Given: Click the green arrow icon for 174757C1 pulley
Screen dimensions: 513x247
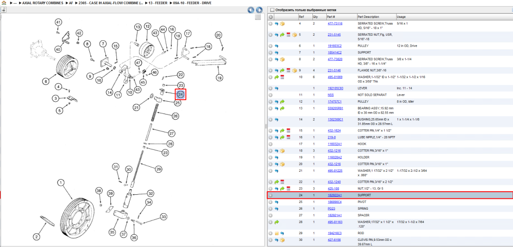Looking at the screenshot, I should point(282,102).
